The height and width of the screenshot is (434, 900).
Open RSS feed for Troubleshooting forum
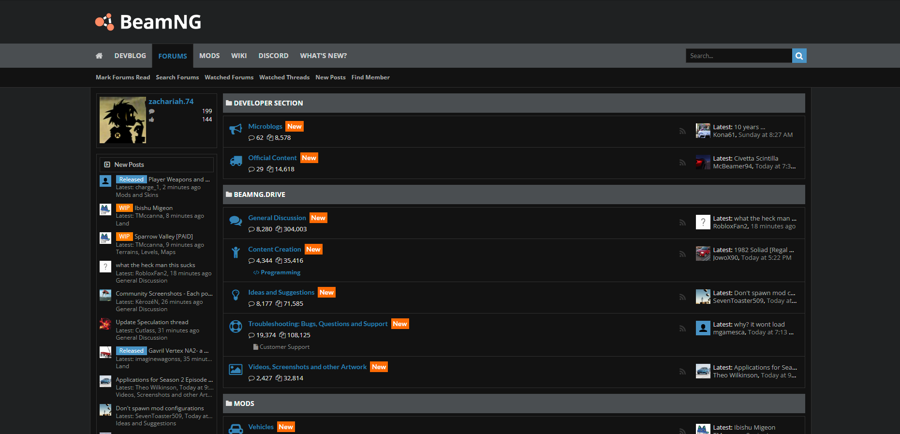point(682,329)
